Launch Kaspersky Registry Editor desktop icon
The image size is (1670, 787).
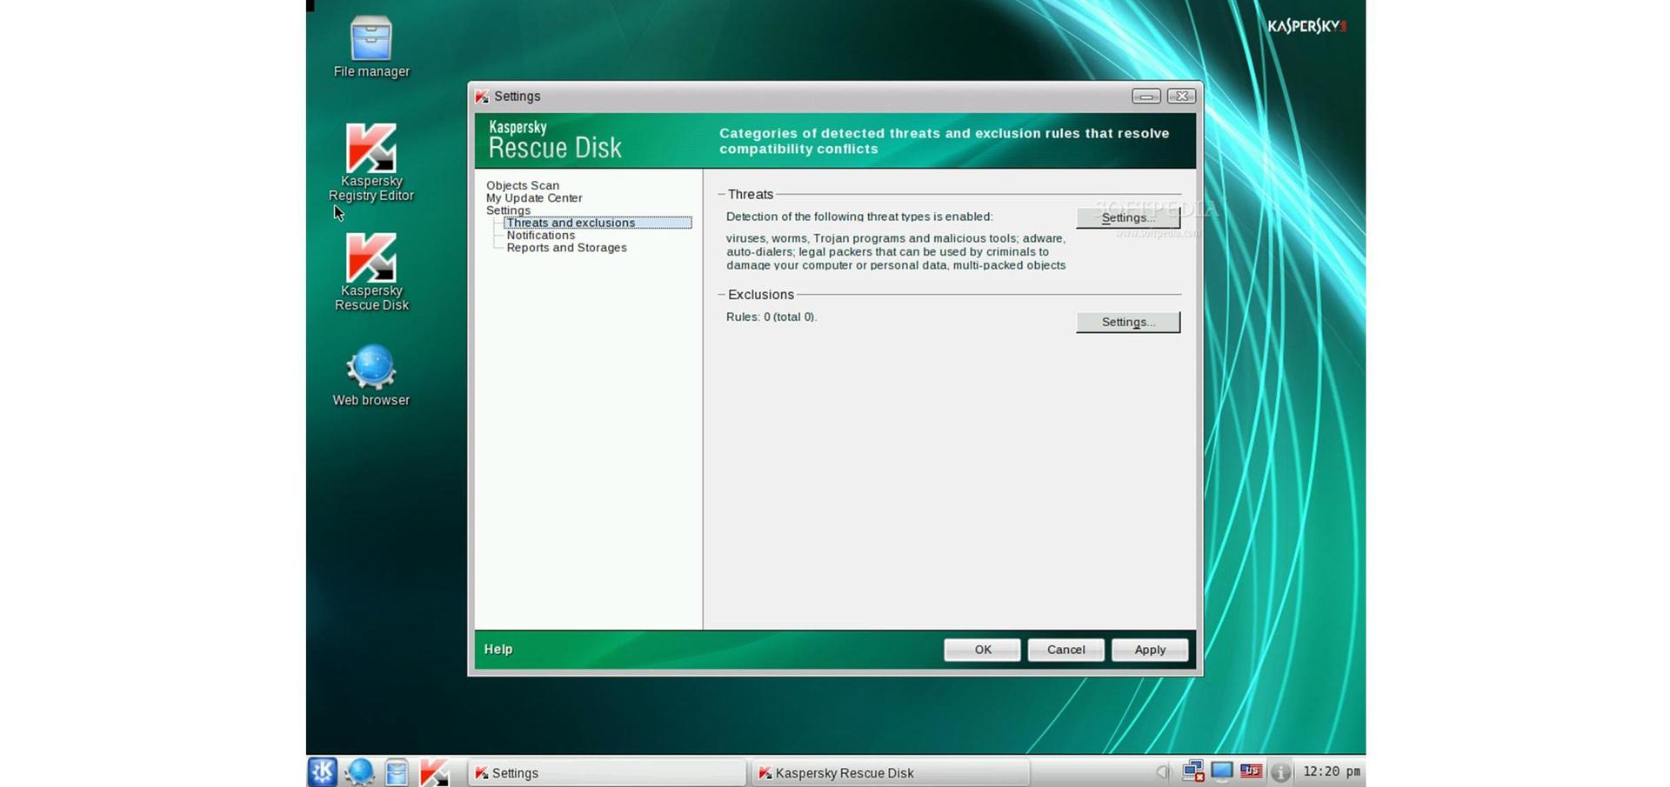pos(371,163)
